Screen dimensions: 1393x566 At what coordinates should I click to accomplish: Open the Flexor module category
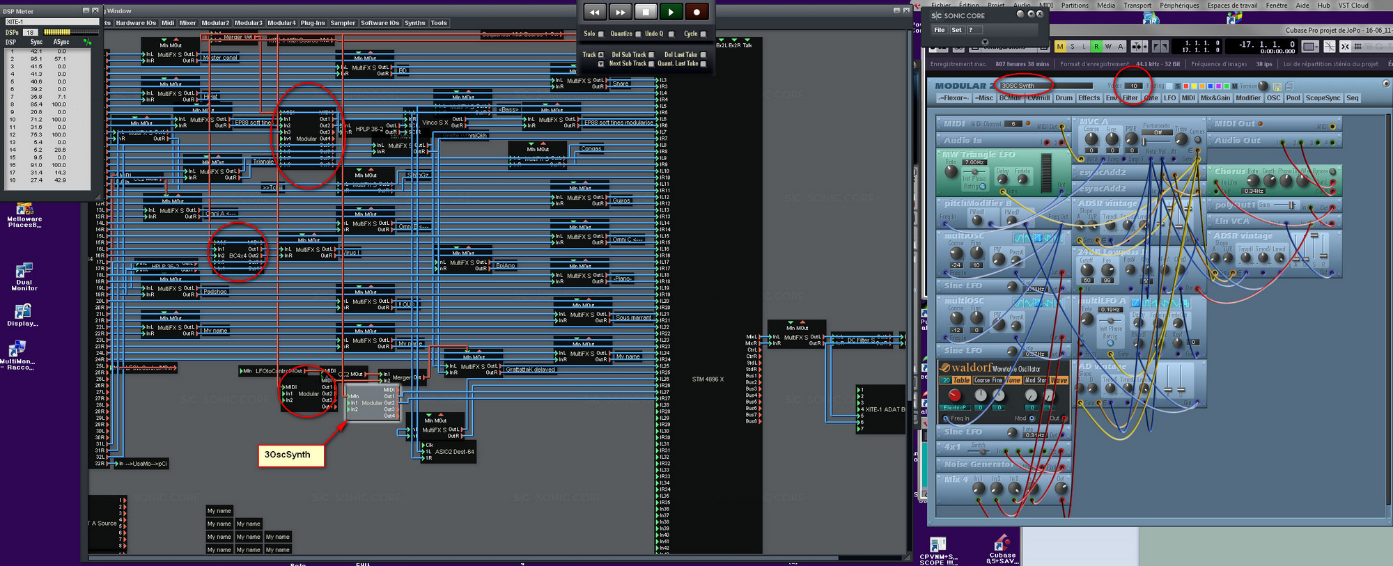click(954, 98)
